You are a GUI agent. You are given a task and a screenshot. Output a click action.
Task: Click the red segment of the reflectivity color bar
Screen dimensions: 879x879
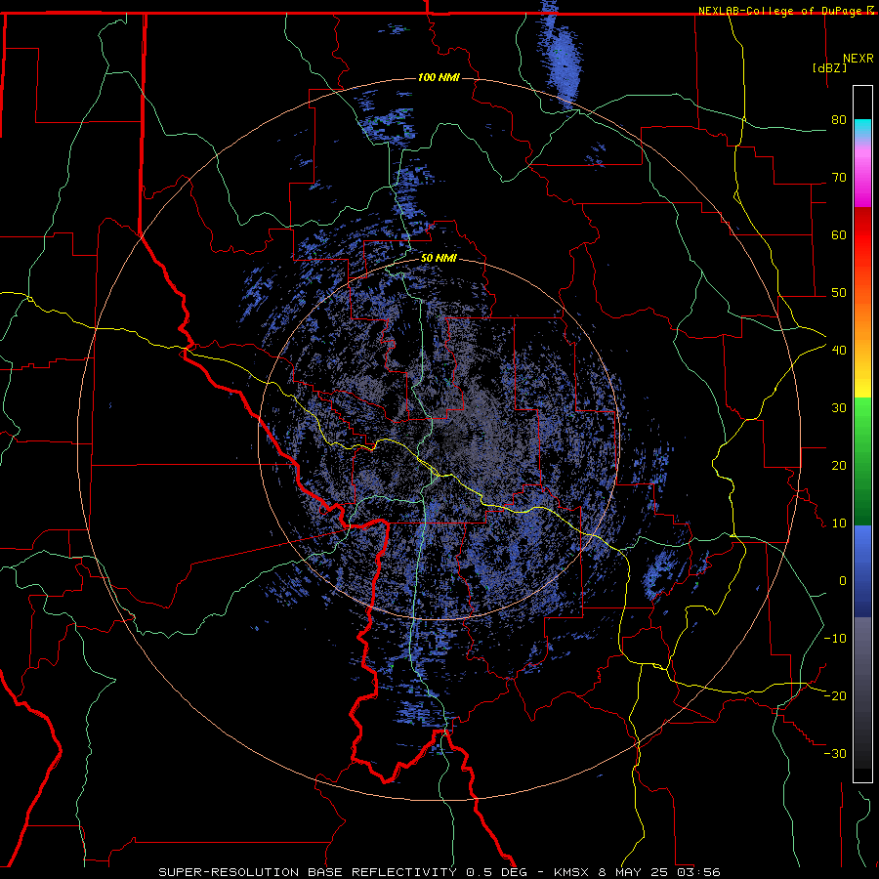point(862,234)
